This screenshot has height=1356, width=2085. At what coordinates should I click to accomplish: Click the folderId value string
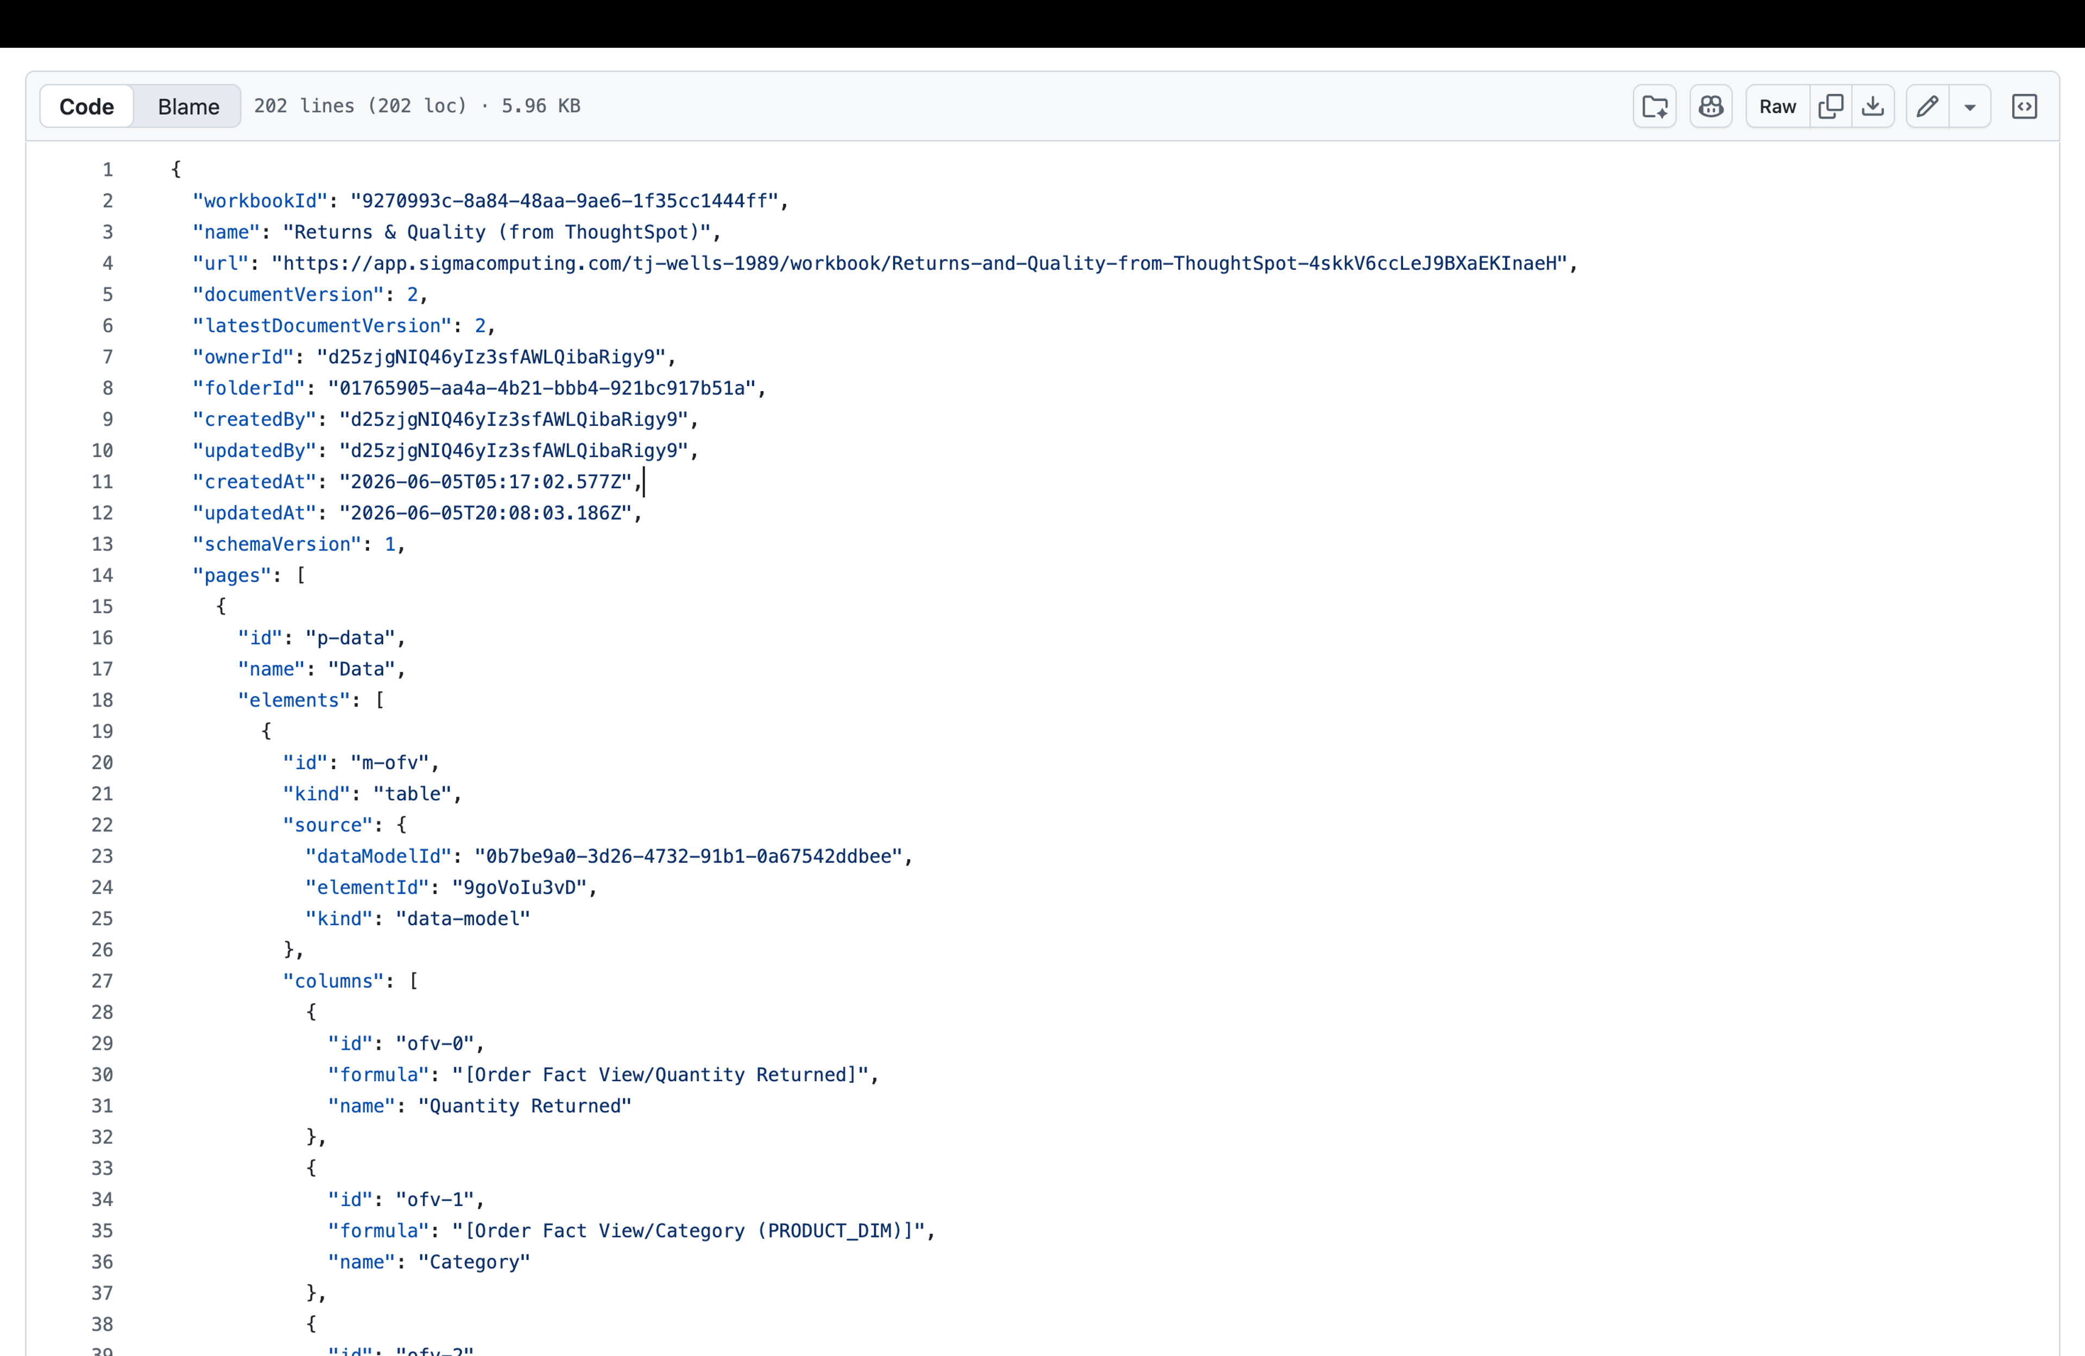click(x=542, y=388)
